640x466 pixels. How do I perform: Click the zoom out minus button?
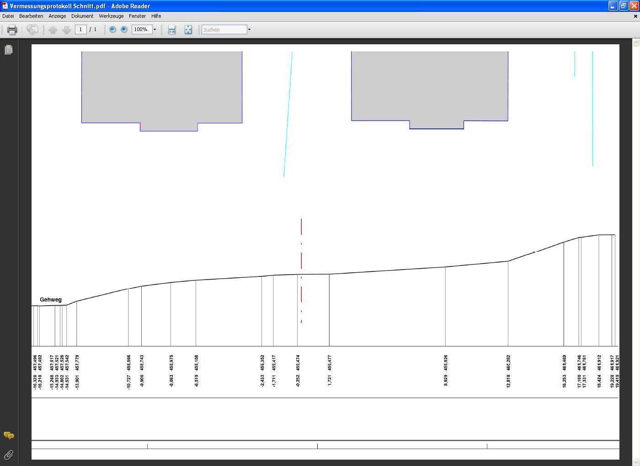(x=112, y=29)
